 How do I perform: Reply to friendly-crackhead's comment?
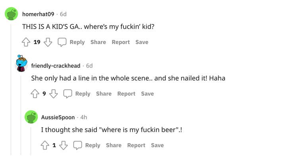77,94
